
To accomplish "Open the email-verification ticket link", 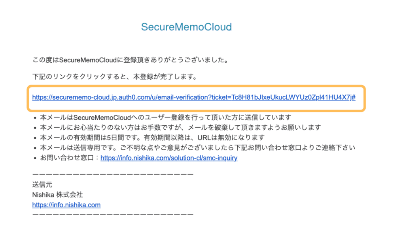I will tap(194, 97).
